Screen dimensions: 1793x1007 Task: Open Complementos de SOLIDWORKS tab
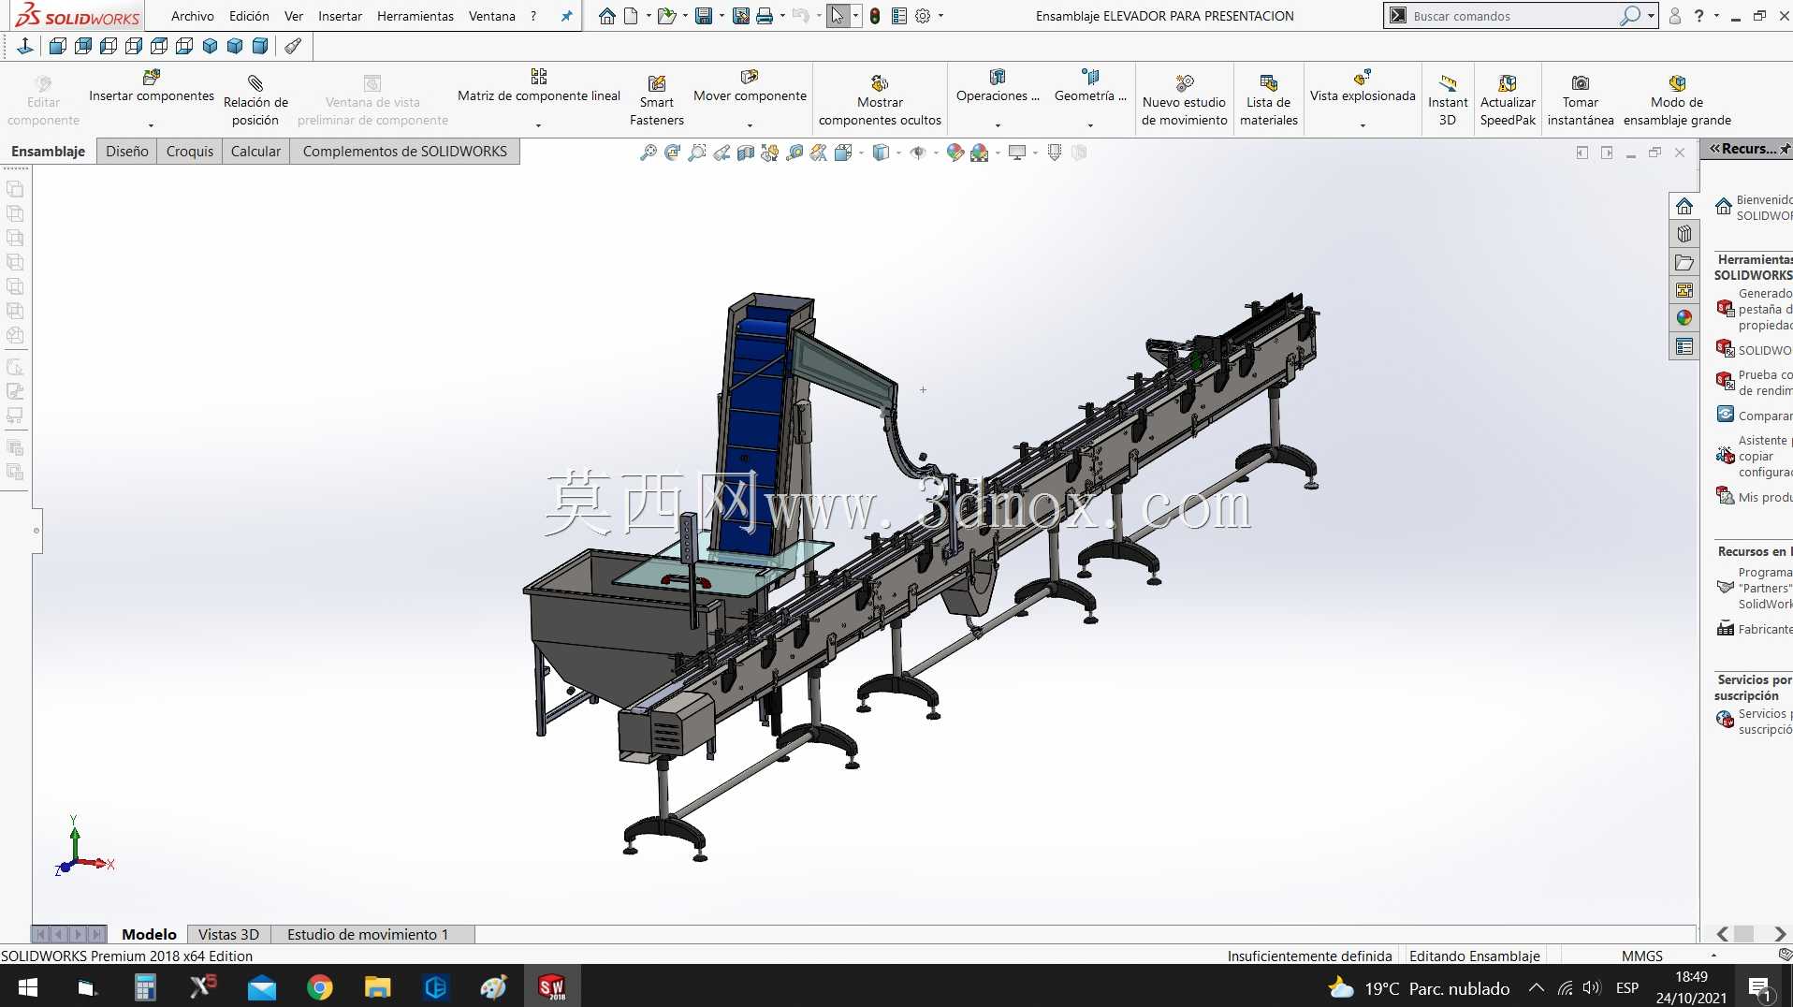click(405, 152)
